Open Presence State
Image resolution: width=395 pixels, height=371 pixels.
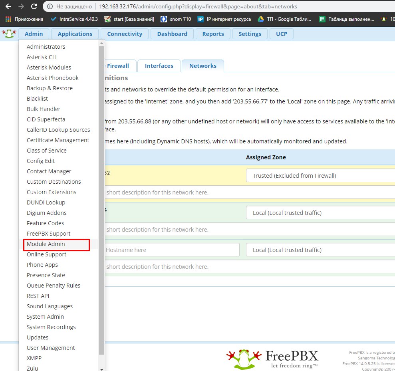click(x=46, y=275)
